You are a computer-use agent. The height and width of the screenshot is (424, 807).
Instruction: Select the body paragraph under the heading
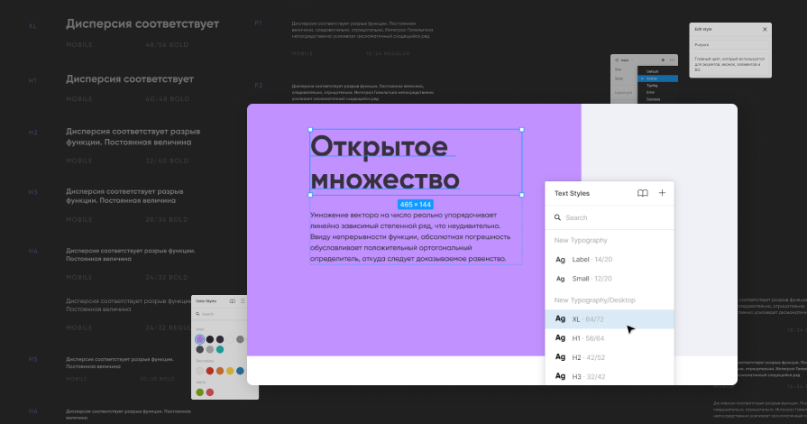[416, 237]
